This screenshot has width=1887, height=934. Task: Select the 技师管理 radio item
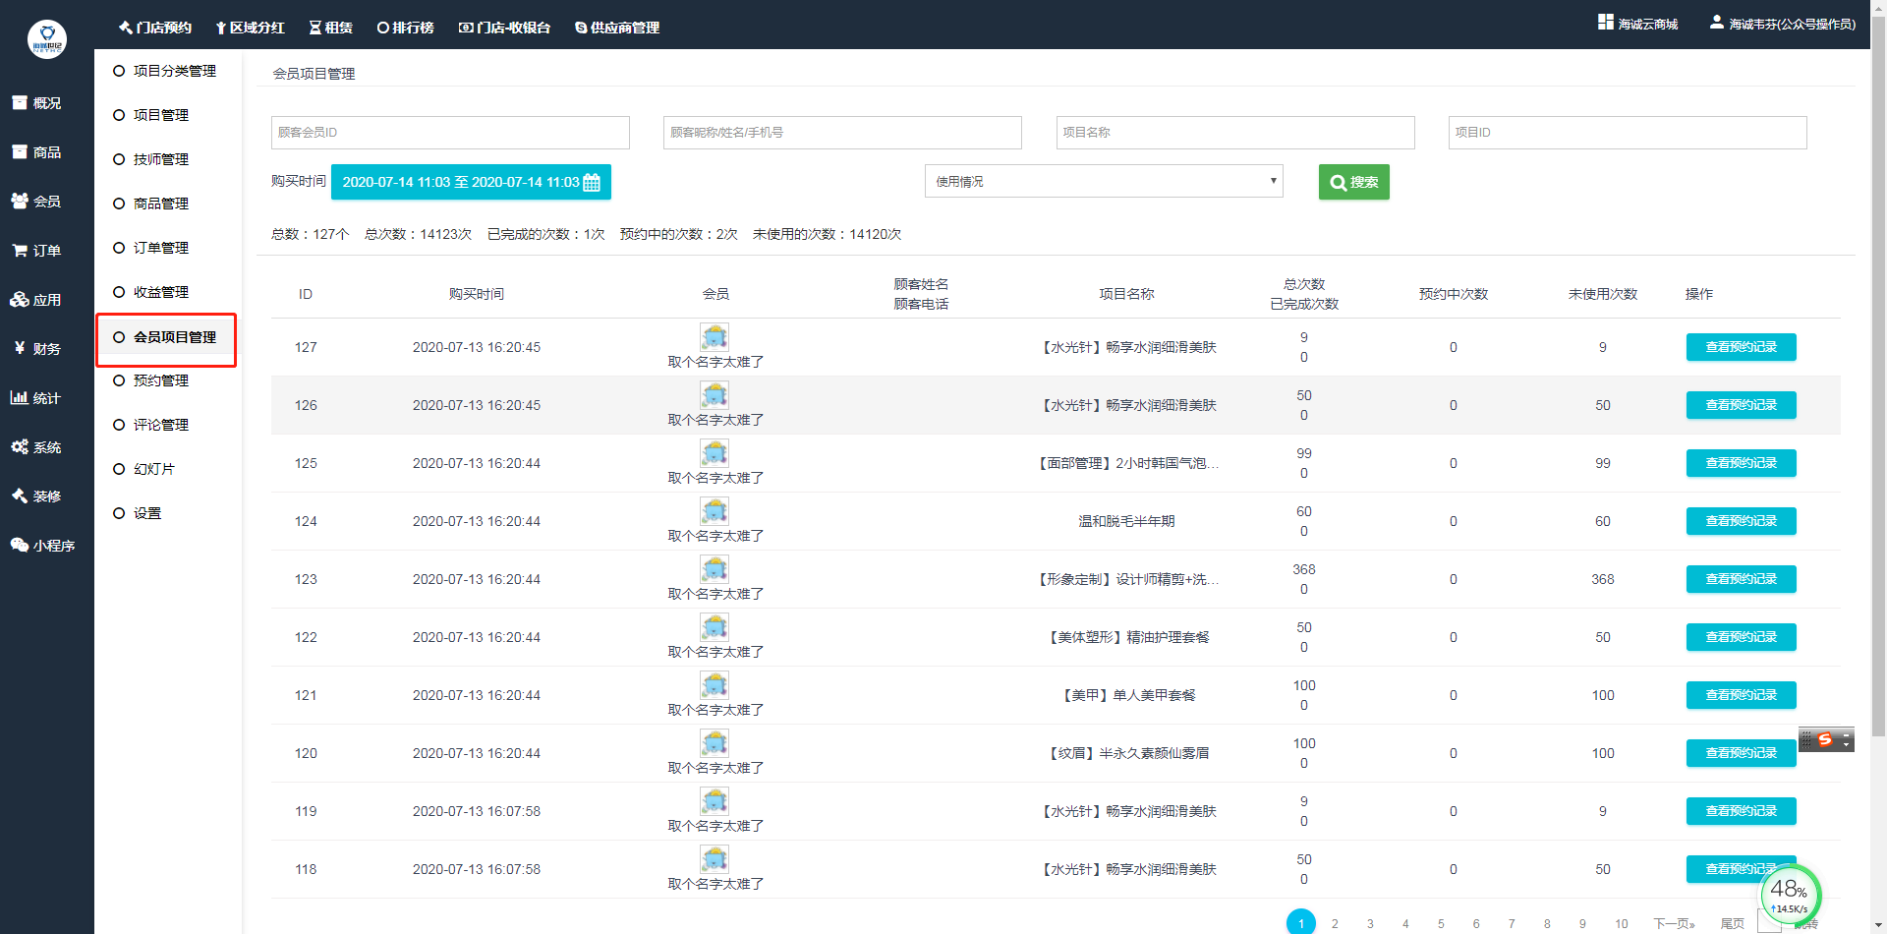[119, 159]
